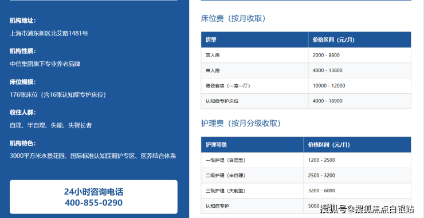Click the 雅致套房（一室一厅）cell
The height and width of the screenshot is (218, 424).
[254, 86]
